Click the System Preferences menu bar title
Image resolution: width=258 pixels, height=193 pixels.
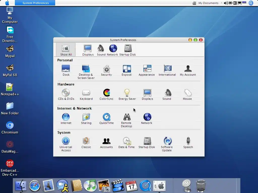coord(35,3)
